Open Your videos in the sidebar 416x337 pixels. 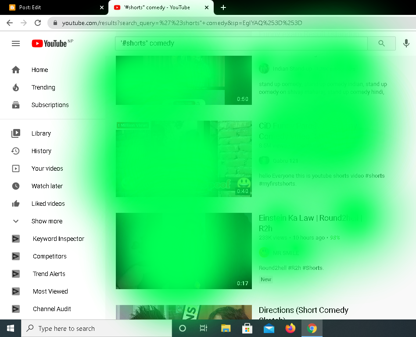point(47,168)
